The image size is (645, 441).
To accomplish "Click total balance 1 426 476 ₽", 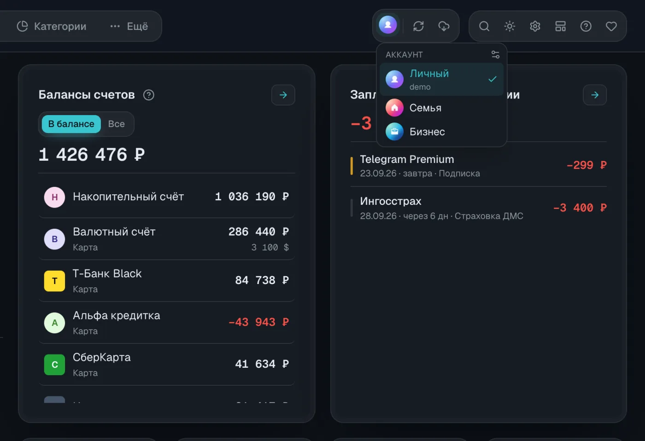I will pos(92,155).
